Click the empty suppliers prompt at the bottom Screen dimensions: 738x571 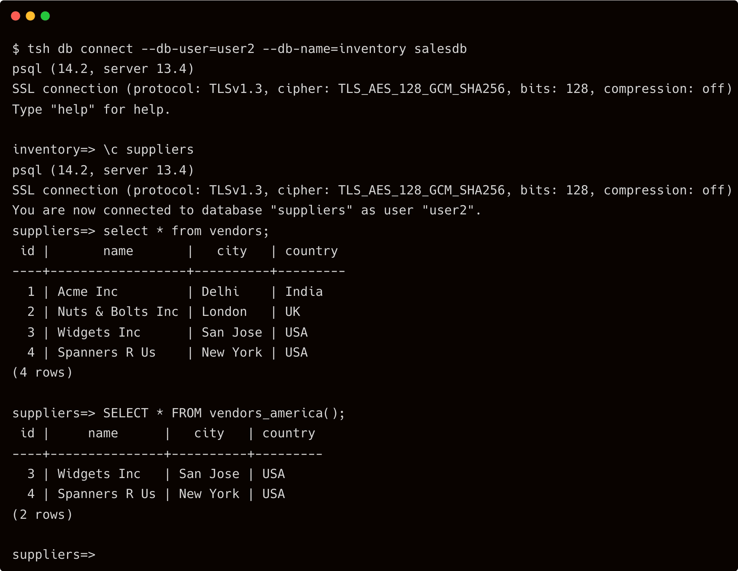coord(54,554)
